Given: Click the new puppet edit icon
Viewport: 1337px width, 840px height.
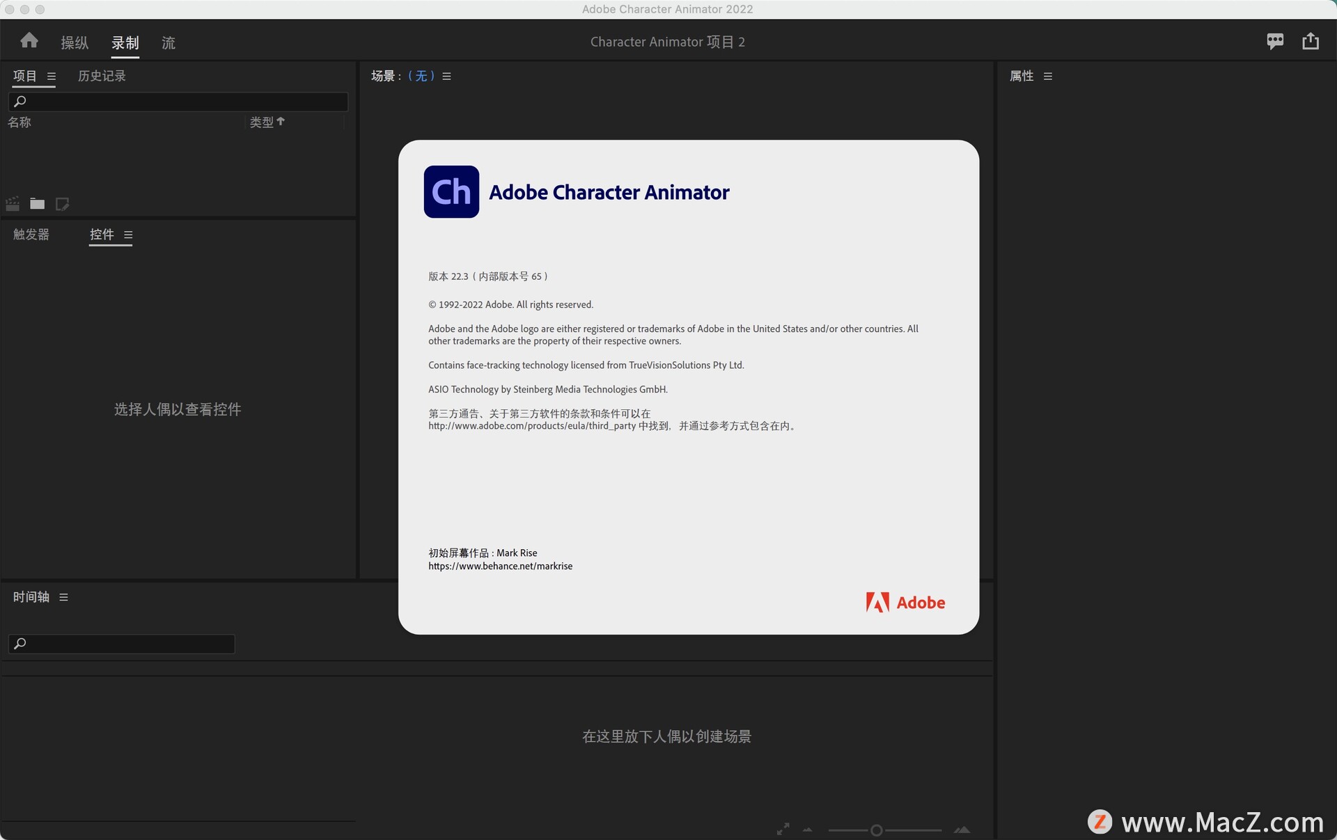Looking at the screenshot, I should (x=62, y=204).
